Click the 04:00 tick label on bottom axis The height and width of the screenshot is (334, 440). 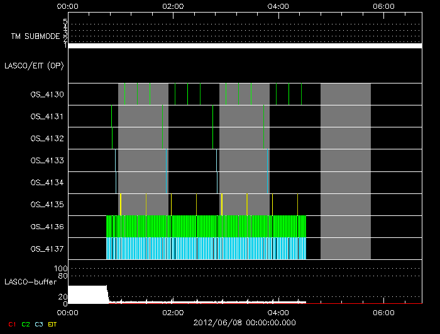(x=278, y=312)
